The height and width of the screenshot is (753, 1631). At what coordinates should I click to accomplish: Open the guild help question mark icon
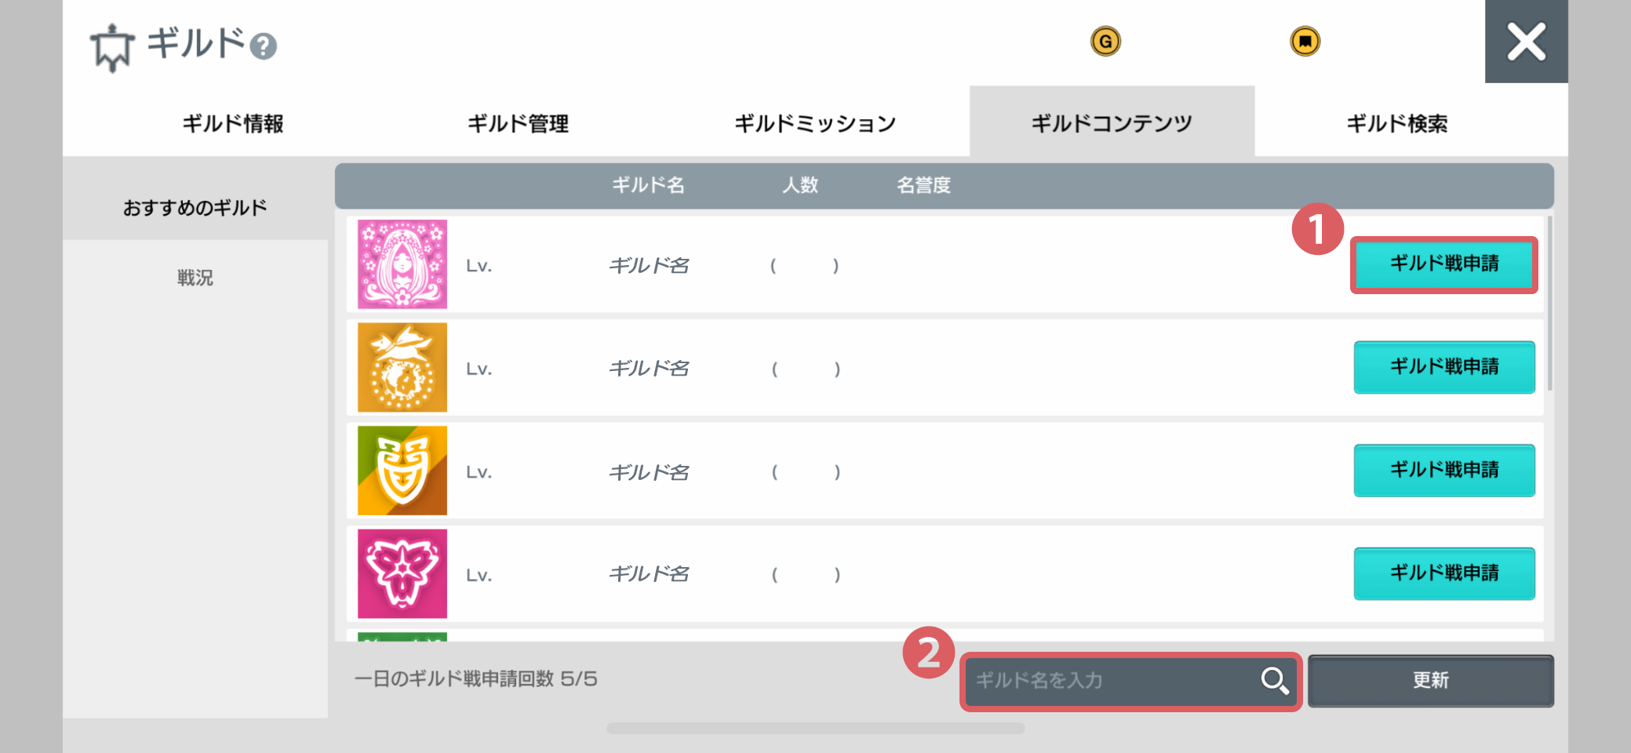tap(264, 46)
